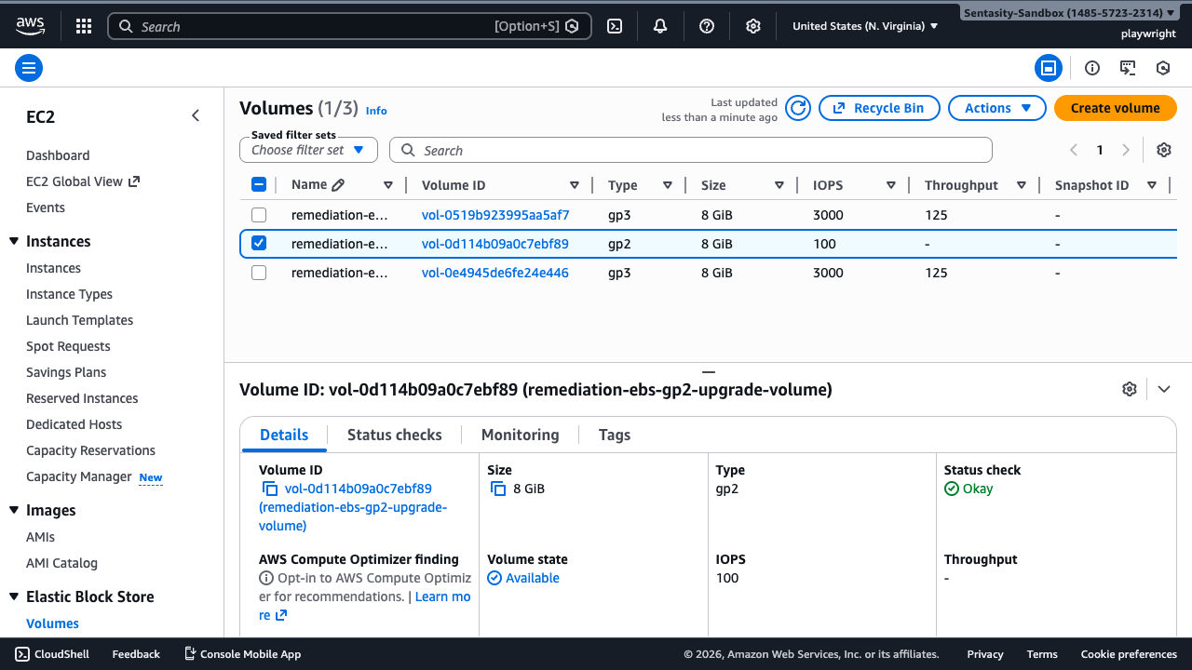
Task: Open the AWS services grid menu
Action: tap(84, 26)
